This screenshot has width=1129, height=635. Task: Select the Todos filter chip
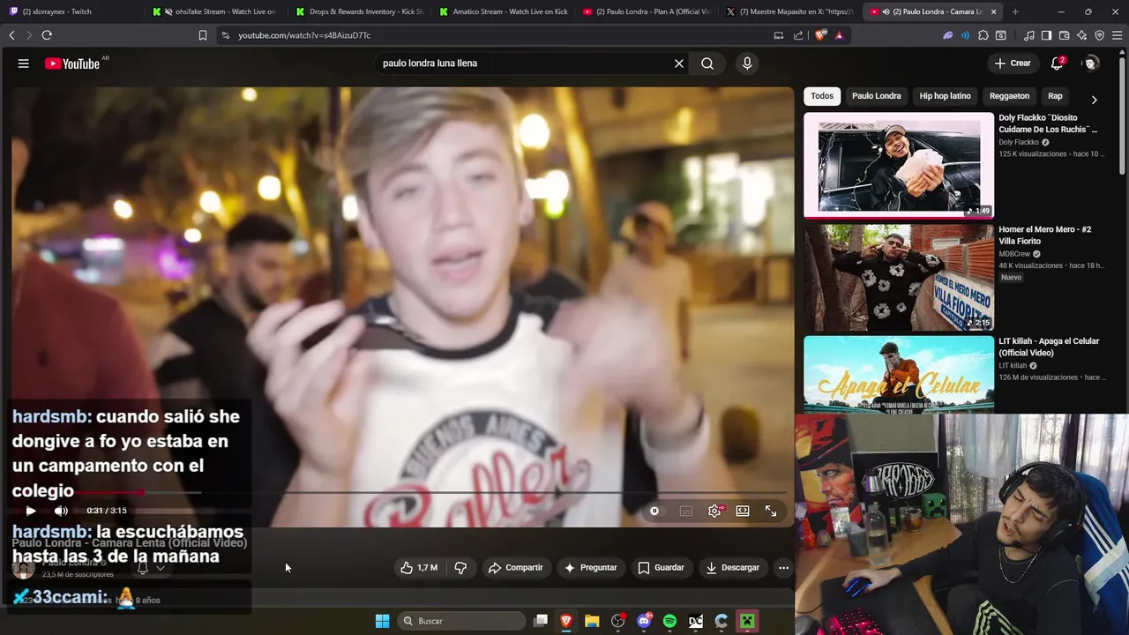(822, 96)
